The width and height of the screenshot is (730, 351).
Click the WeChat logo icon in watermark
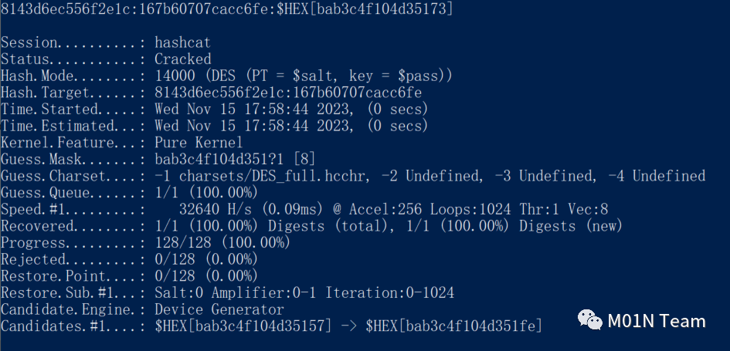[x=590, y=320]
